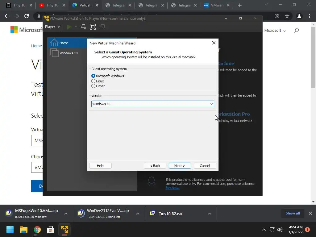316x237 pixels.
Task: Click the browser forward arrow
Action: [17, 16]
